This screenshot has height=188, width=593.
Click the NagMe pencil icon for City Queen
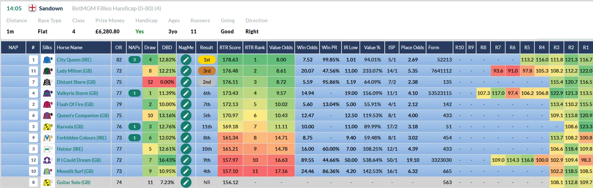[x=186, y=60]
